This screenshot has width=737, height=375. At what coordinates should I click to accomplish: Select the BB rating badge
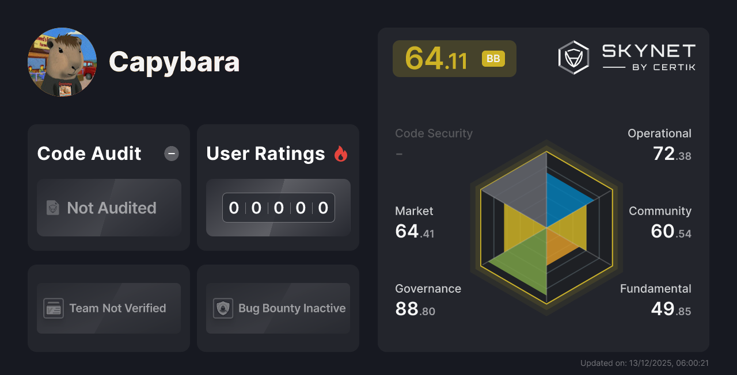tap(493, 58)
